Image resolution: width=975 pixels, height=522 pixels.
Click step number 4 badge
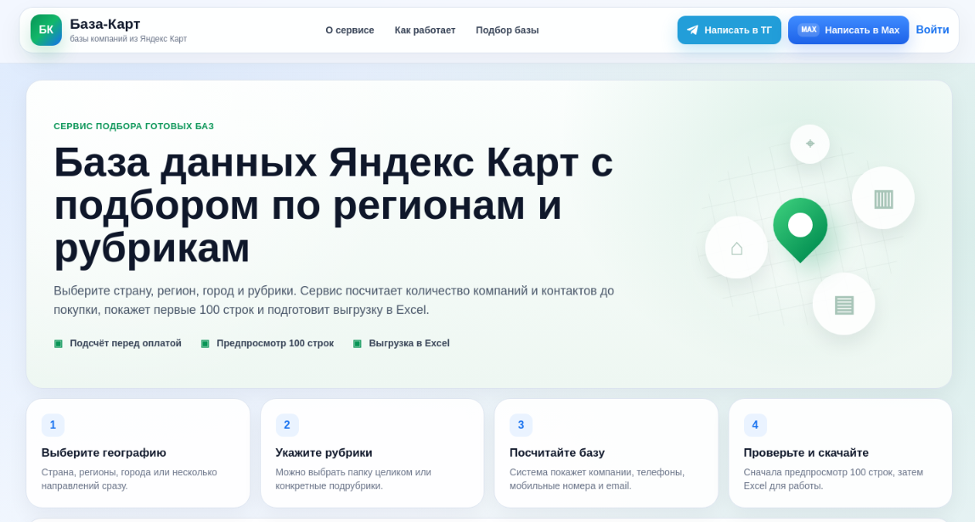(x=756, y=425)
